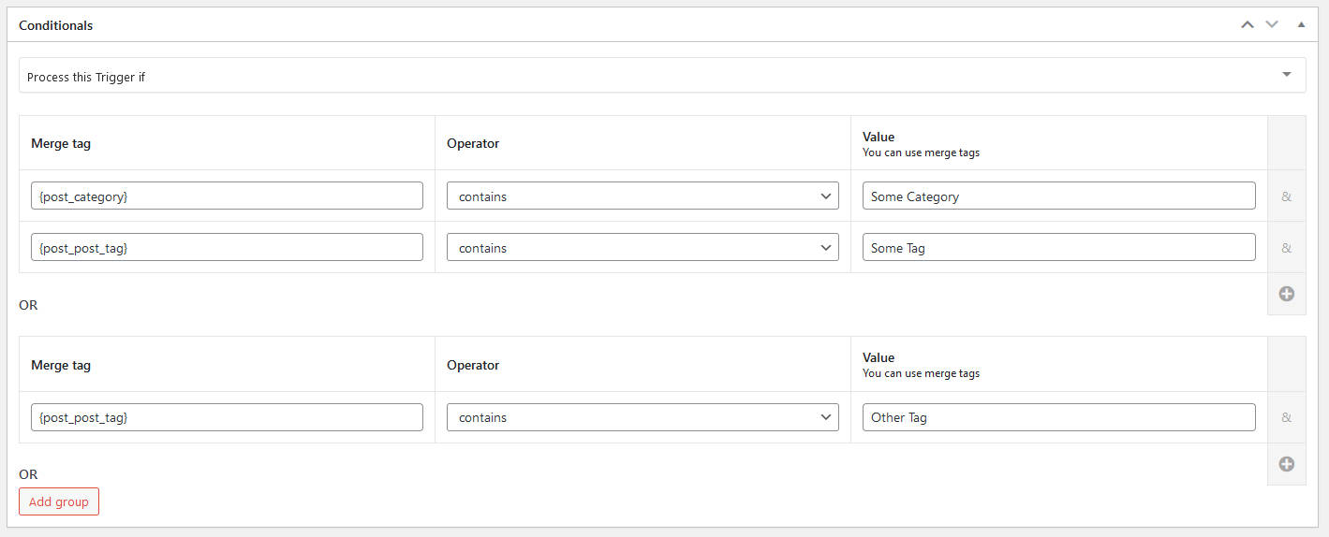Click the & icon beside Some Category row

point(1286,196)
